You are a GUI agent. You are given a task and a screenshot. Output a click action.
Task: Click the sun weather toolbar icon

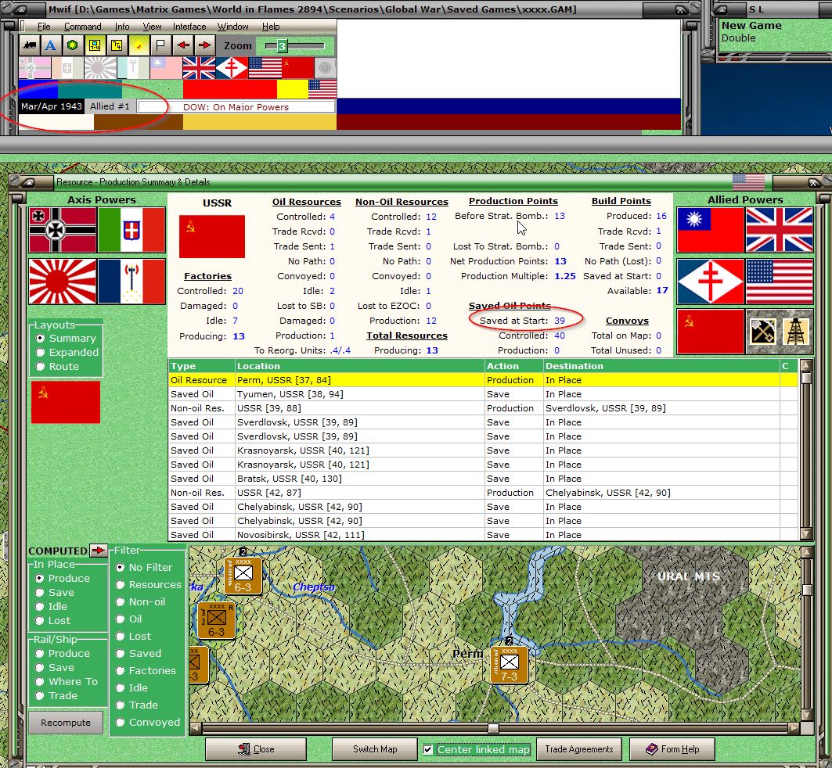click(139, 45)
